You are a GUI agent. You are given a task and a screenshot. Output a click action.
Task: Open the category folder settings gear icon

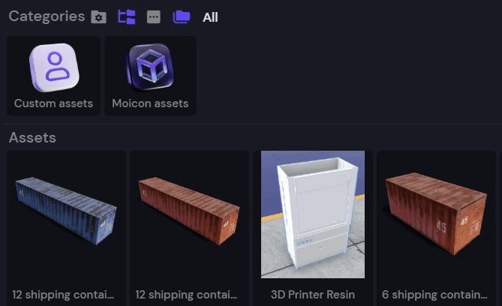pos(98,17)
